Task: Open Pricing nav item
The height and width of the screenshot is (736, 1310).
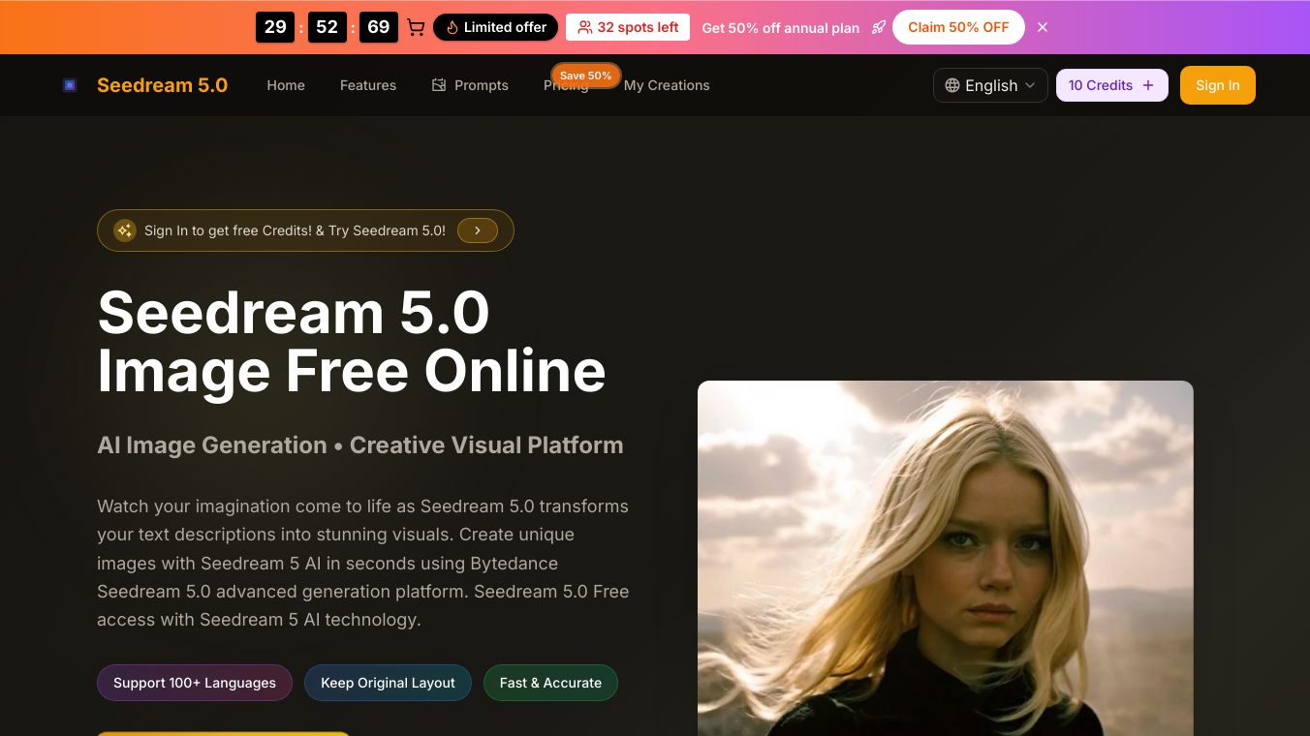Action: [x=566, y=85]
